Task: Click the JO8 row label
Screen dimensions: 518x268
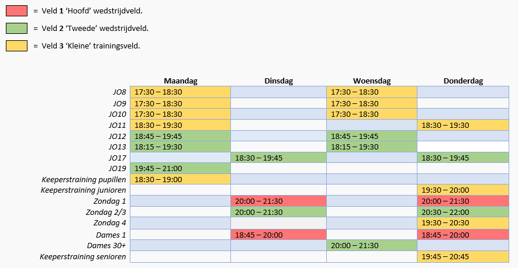Action: coord(119,92)
